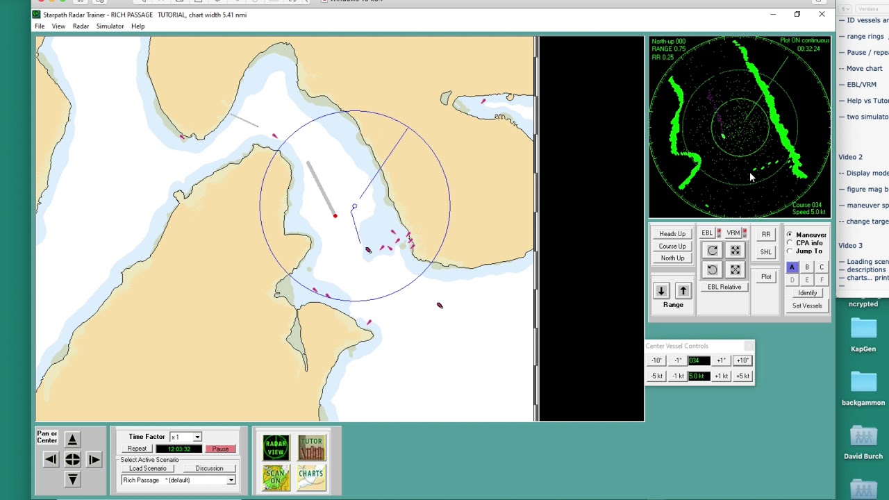Click the "Move chart" line in background window
889x500 pixels.
(861, 69)
